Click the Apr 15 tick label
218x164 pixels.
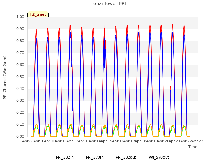pos(107,141)
